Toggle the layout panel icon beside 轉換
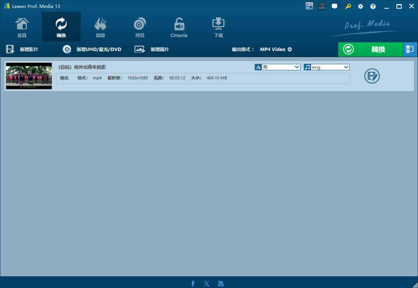The image size is (418, 288). coord(410,49)
